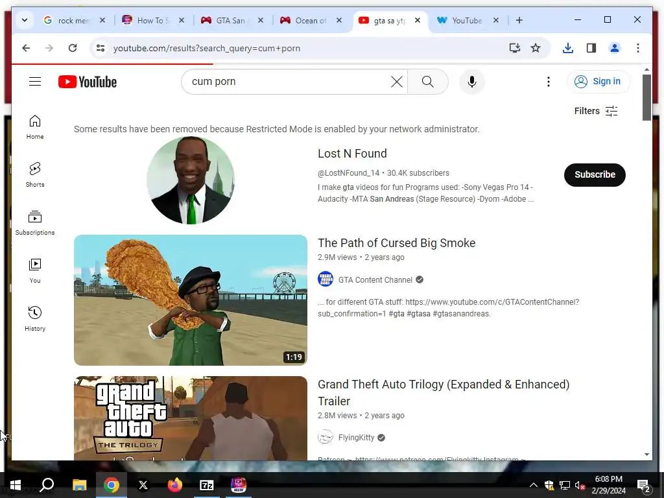The height and width of the screenshot is (498, 664).
Task: Toggle Chrome side panel
Action: pyautogui.click(x=591, y=48)
